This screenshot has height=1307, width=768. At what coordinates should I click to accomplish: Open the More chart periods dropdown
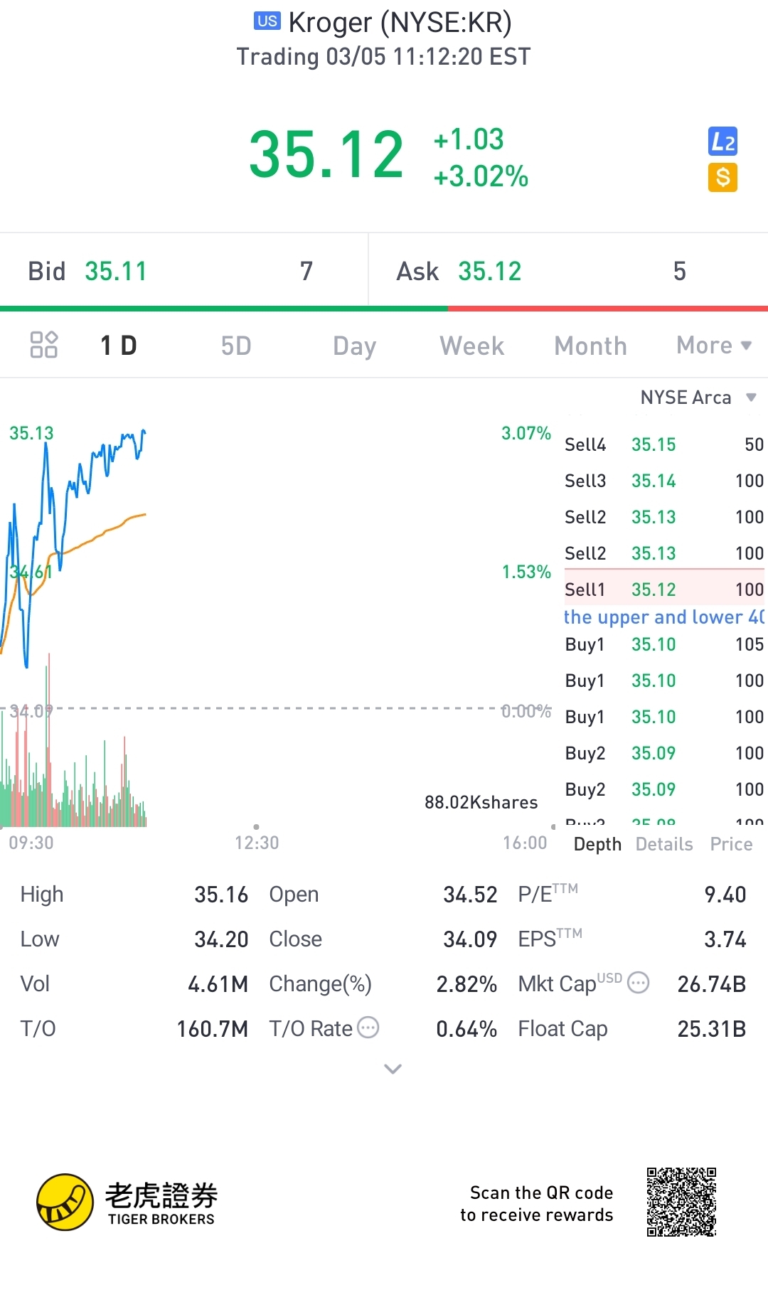click(x=714, y=346)
